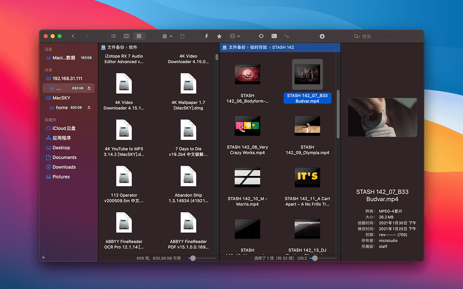Go back using the back arrow
Image resolution: width=463 pixels, height=289 pixels.
coord(73,36)
